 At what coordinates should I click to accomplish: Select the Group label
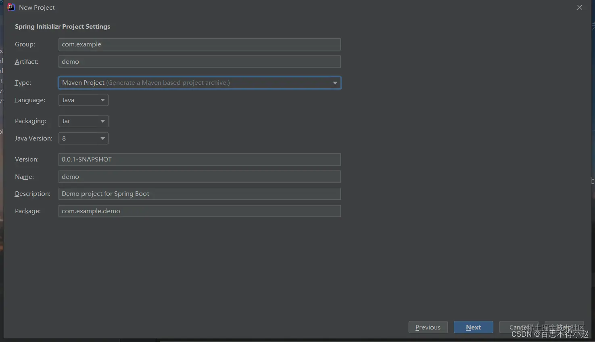[x=25, y=44]
